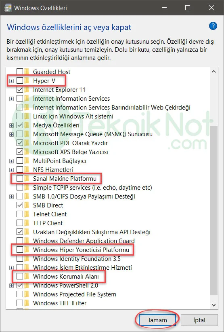Expand Windows İşlem Etkinleştirme Hizmeti node
The image size is (224, 332).
[11, 268]
